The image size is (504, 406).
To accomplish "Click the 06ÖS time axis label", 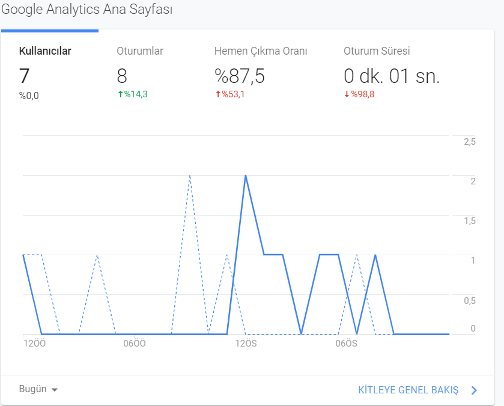I will [346, 344].
